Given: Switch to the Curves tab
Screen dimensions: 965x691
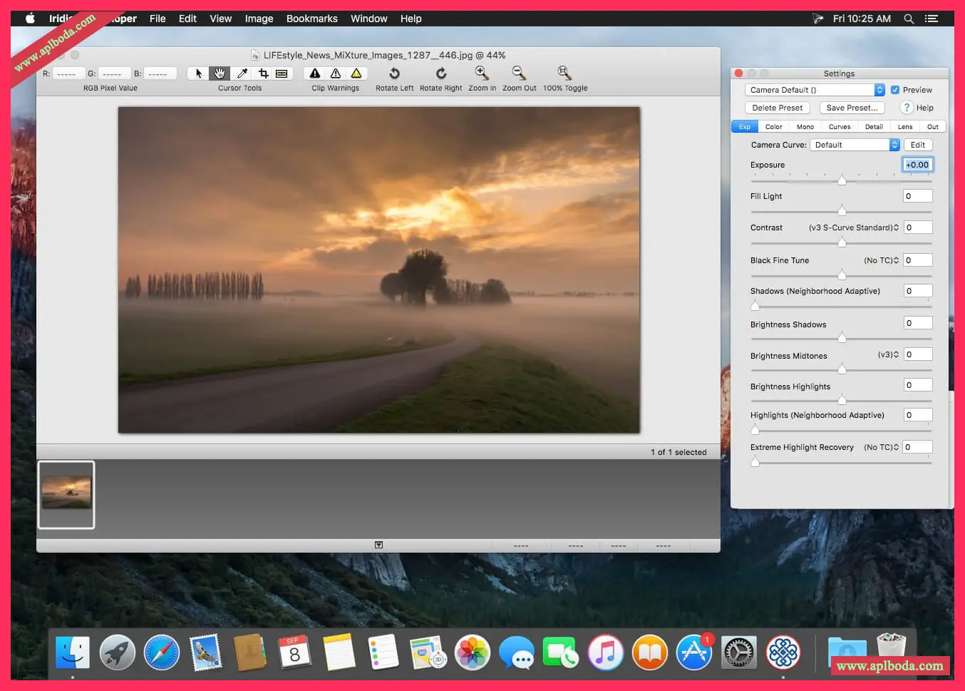Looking at the screenshot, I should [x=839, y=127].
